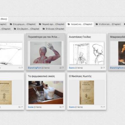Click folder icon of Η οδοντιατ... chapter

click(97, 24)
